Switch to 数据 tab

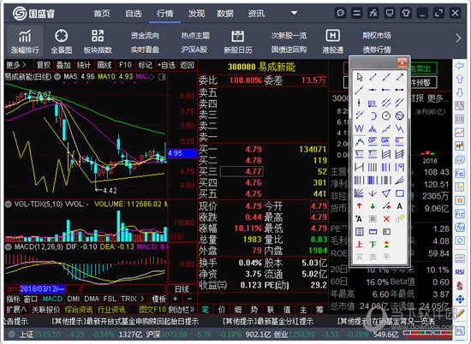[x=225, y=14]
